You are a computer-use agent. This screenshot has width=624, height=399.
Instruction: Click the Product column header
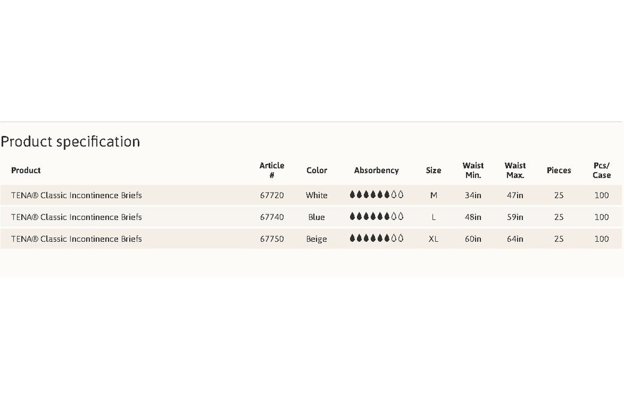coord(26,170)
